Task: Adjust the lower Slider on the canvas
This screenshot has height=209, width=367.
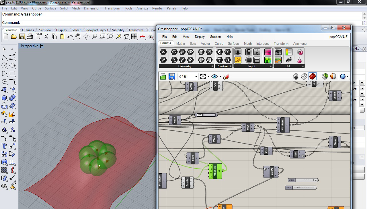Action: pos(301,187)
